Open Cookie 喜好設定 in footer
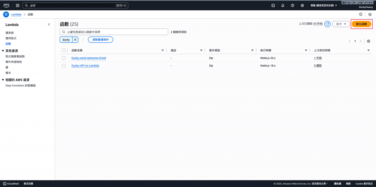Viewport: 376px width, 187px height. point(364,184)
